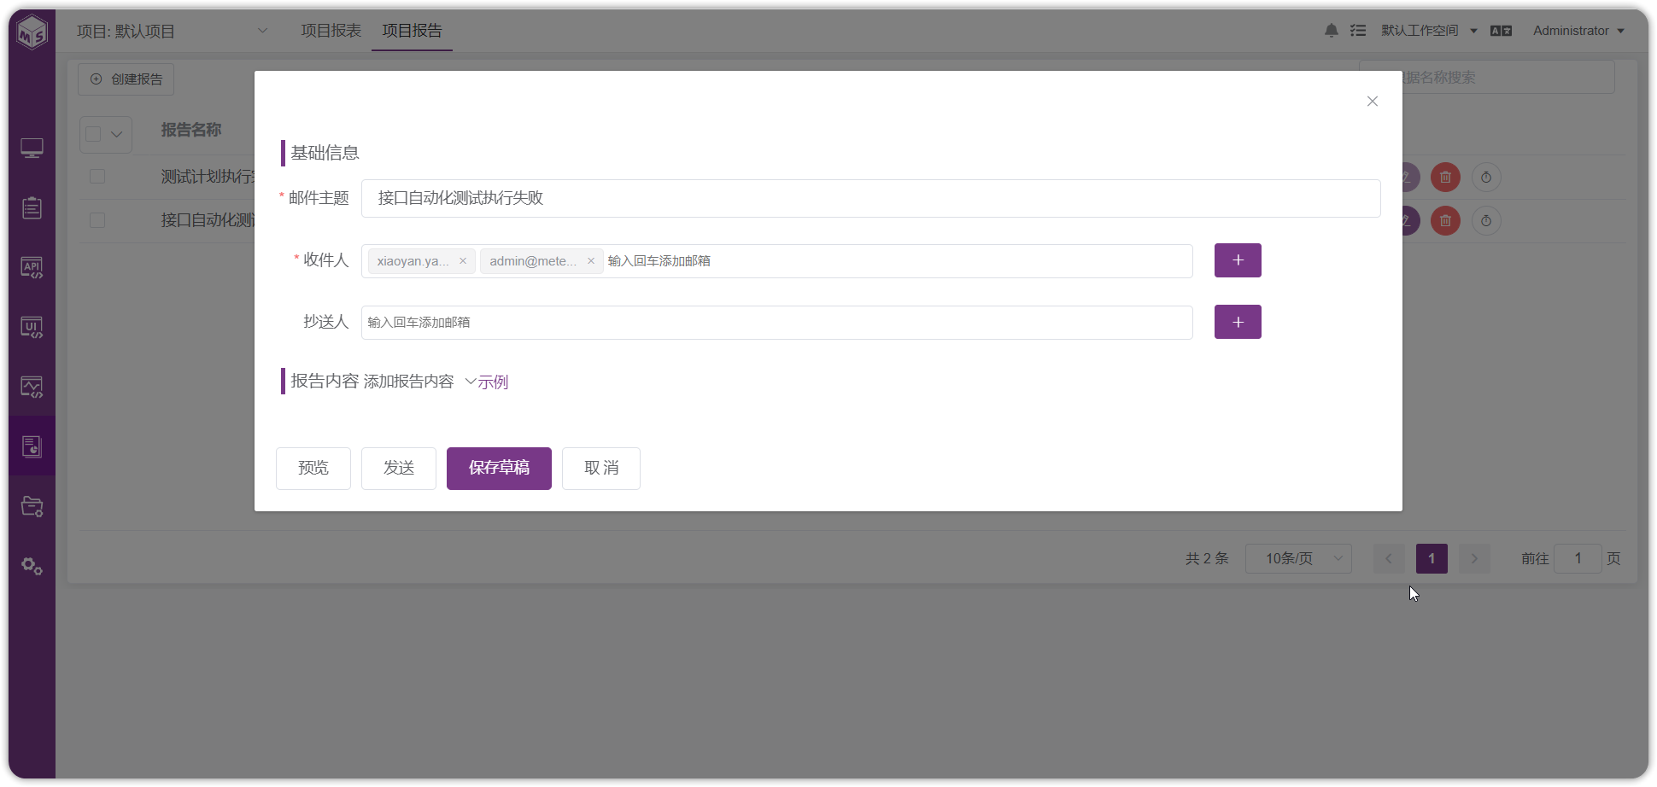Click the notification bell icon
1657x787 pixels.
pyautogui.click(x=1332, y=31)
